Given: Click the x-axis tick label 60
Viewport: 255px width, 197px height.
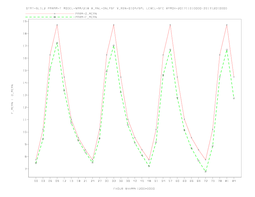Looking at the screenshot, I should pyautogui.click(x=177, y=181).
